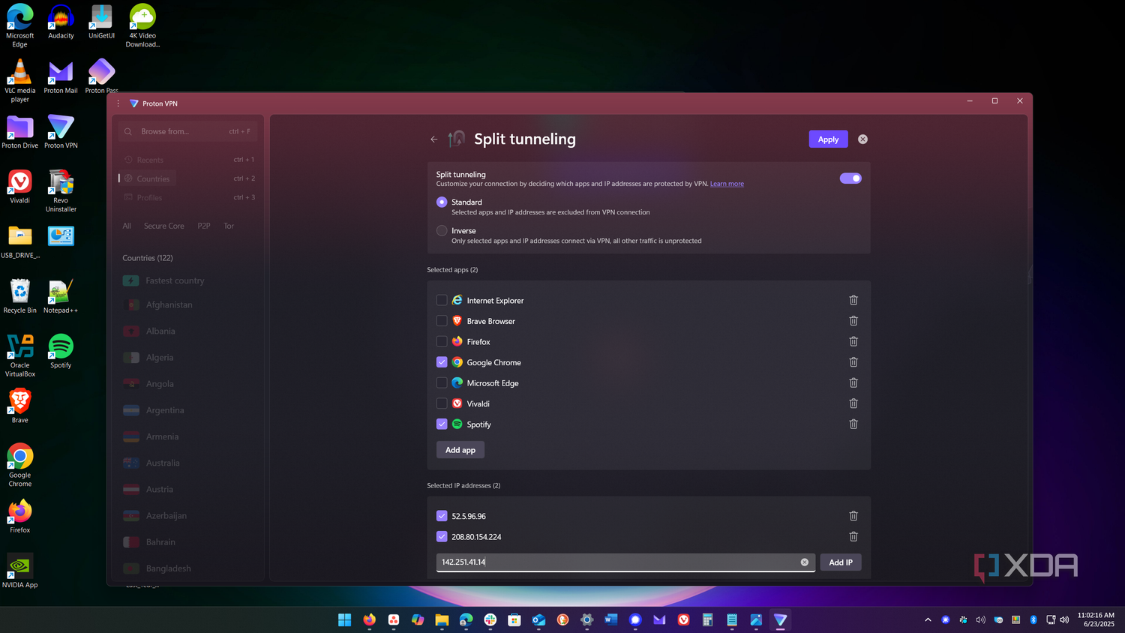This screenshot has height=633, width=1125.
Task: Open Audacity desktop shortcut
Action: click(61, 22)
